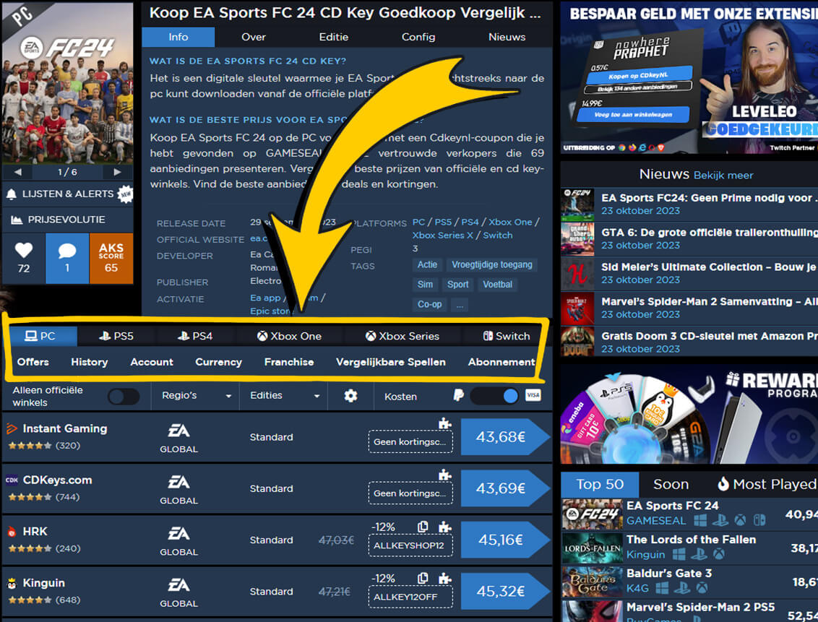Open Prijsevolutie price chart

point(66,220)
